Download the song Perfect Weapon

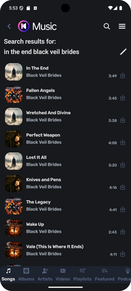(123, 142)
